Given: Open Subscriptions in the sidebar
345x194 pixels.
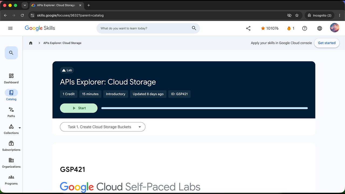Looking at the screenshot, I should coord(11,146).
